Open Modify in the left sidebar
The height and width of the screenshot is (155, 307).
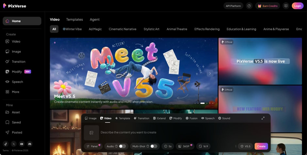(x=17, y=72)
